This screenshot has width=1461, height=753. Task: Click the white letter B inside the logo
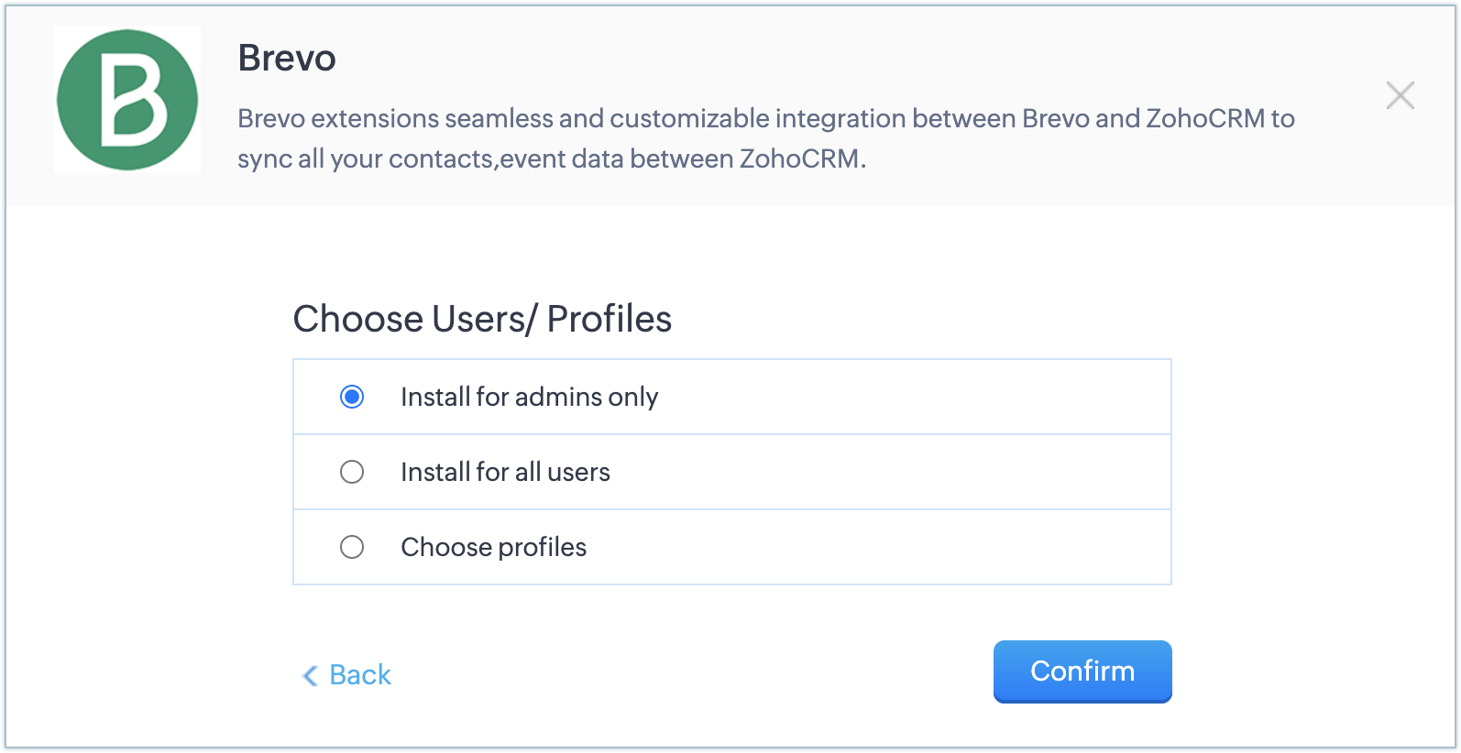tap(133, 101)
